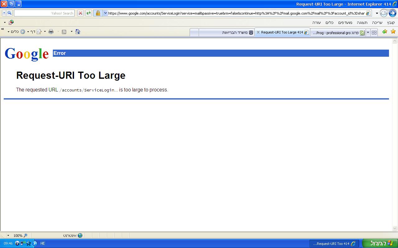This screenshot has width=398, height=248.
Task: Click the Request-URI Too Large heading
Action: (x=71, y=75)
